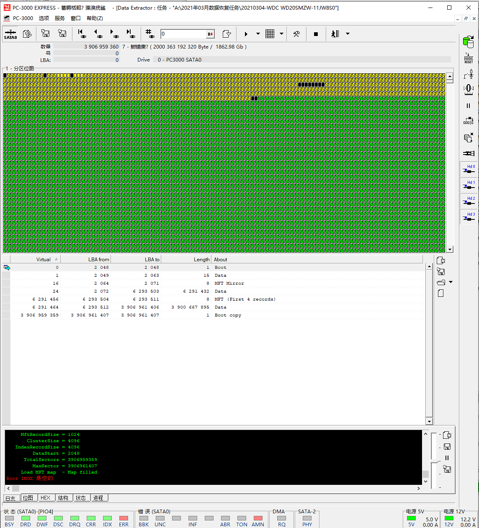Click the exit door icon in the toolbar
The image size is (479, 528).
[335, 34]
